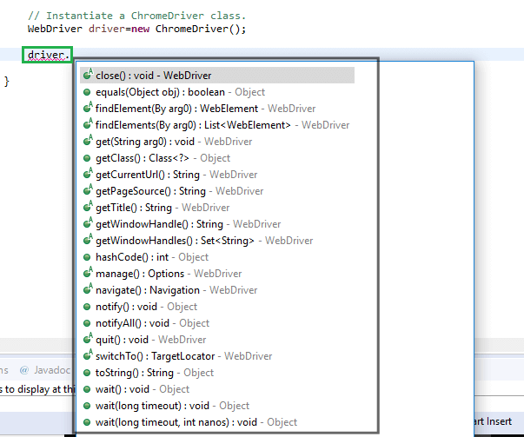Choose manage() : Options method
The height and width of the screenshot is (437, 524).
[x=217, y=274]
